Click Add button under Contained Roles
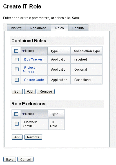 (x=30, y=91)
